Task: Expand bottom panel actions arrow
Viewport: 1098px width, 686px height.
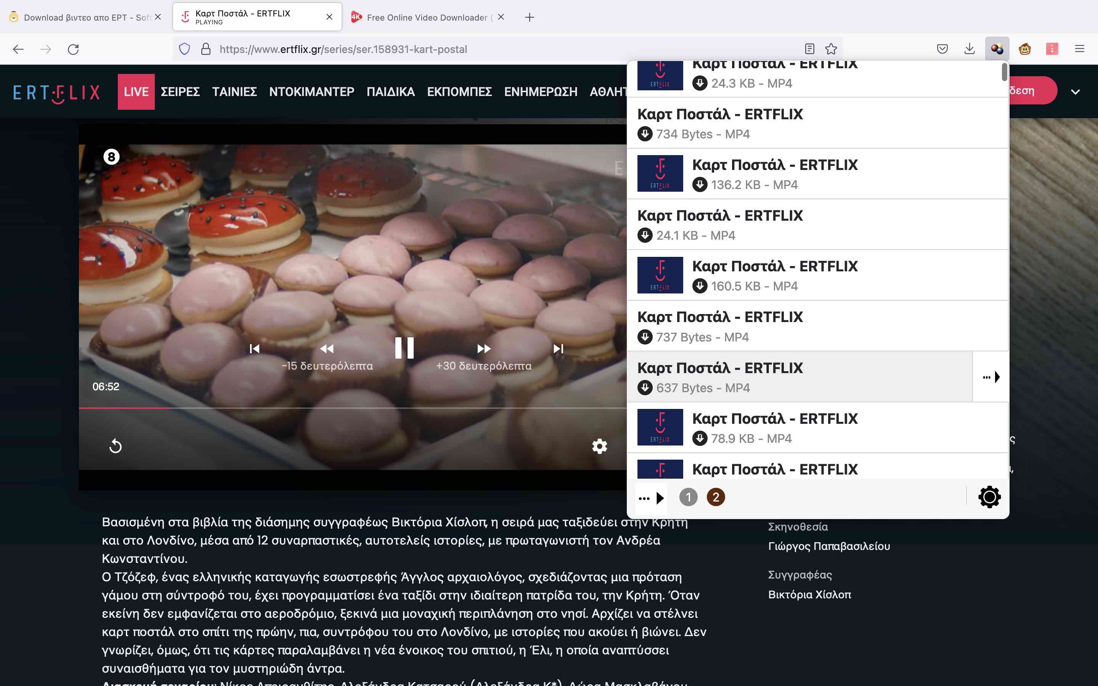Action: coord(652,498)
